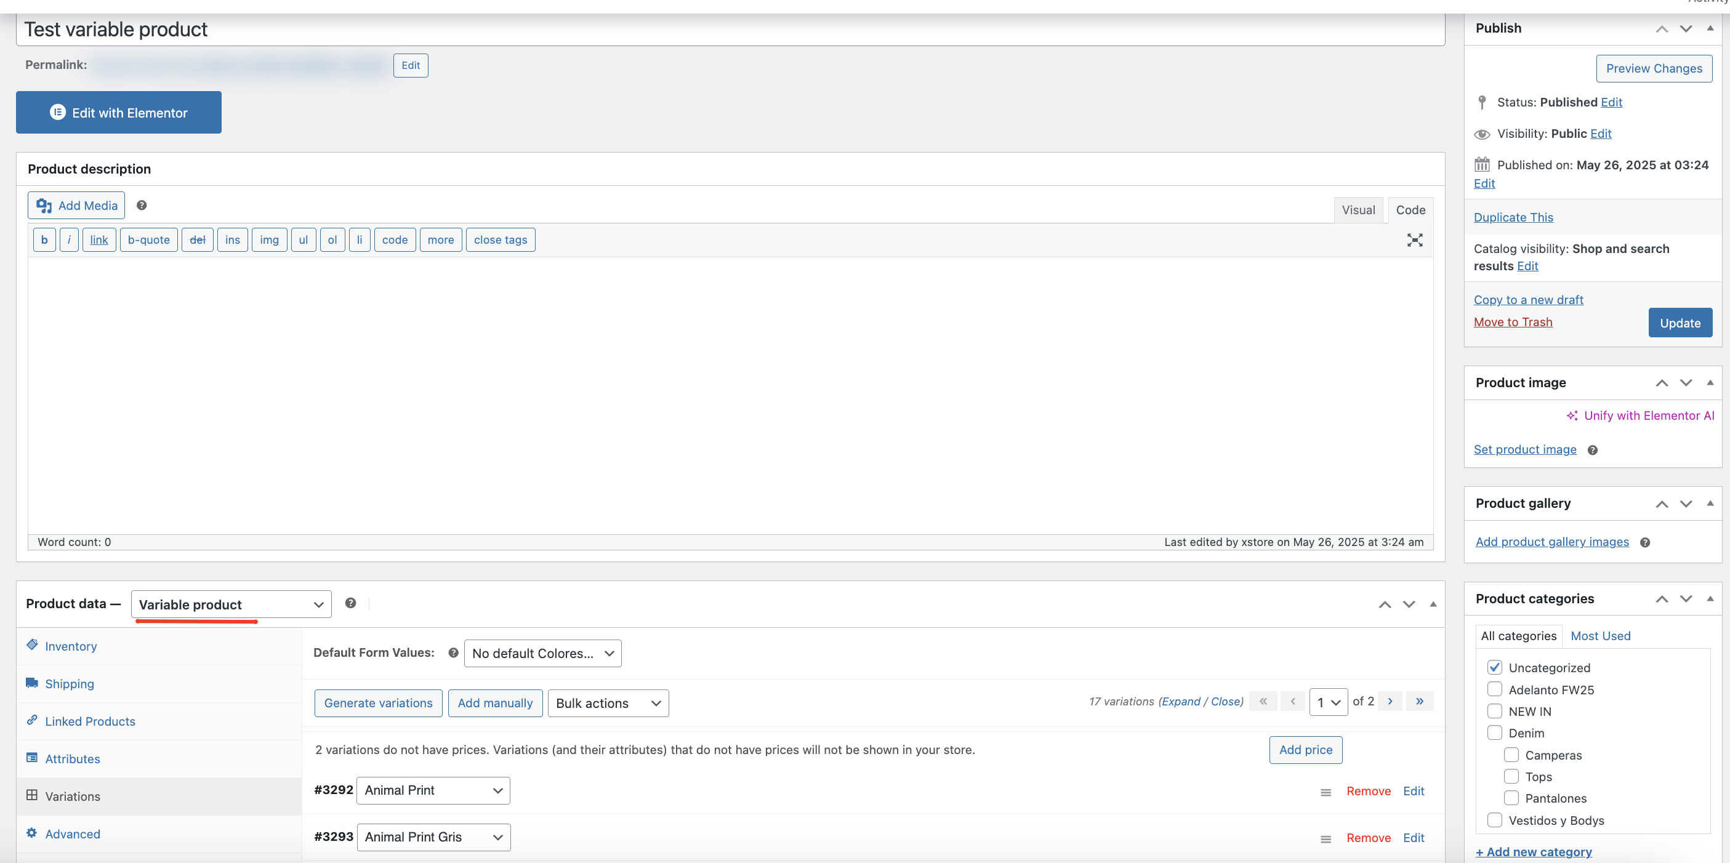Open Advanced product data tab
The image size is (1730, 863).
pos(73,834)
